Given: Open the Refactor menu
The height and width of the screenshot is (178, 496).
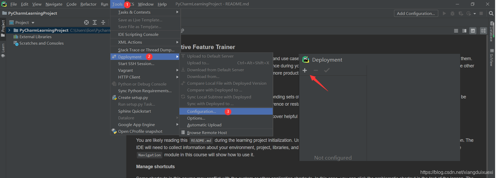Looking at the screenshot, I should 88,4.
